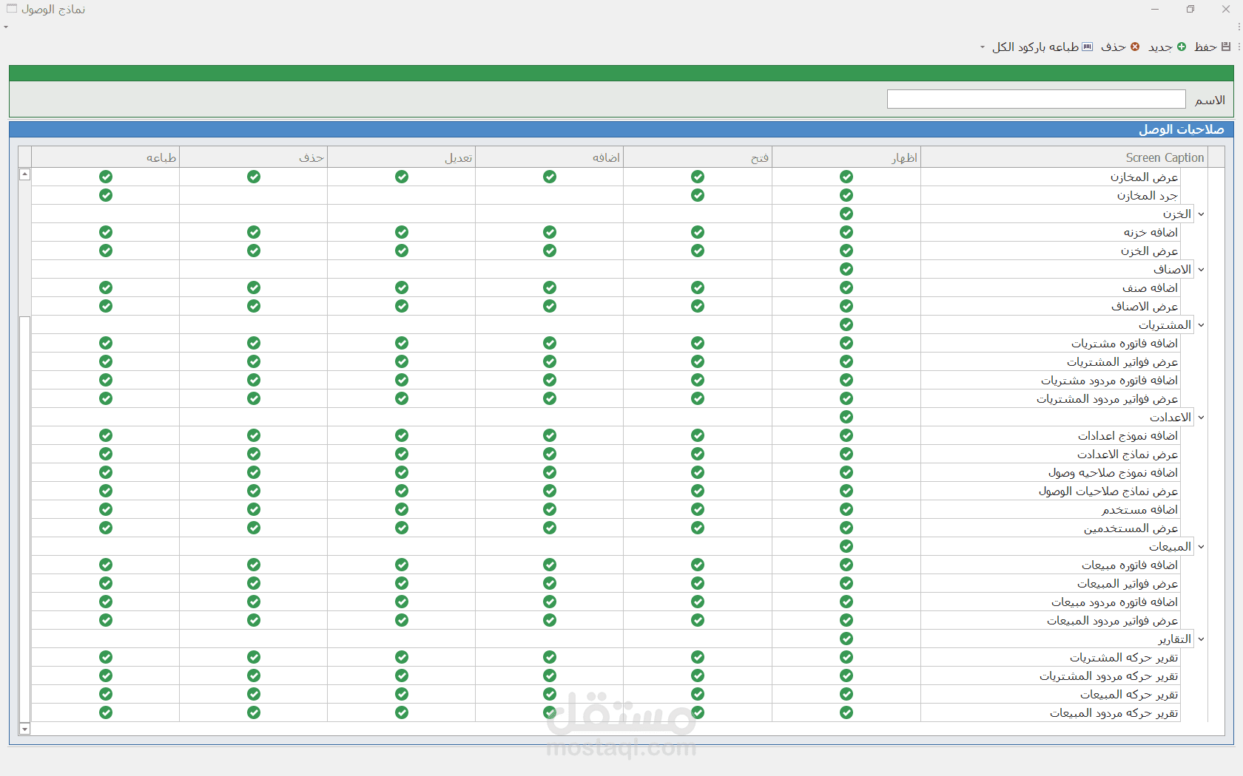The height and width of the screenshot is (776, 1243).
Task: Click the اظهار column header
Action: click(846, 157)
